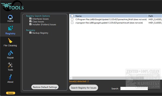Screen dimensions: 162x96
Task: Collapse the Registry Search Options group
Action: [25, 16]
